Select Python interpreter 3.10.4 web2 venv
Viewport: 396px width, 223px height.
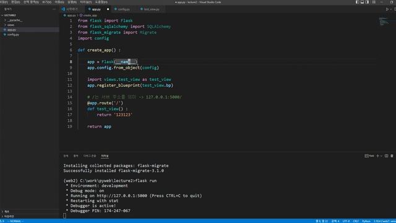tap(384, 221)
